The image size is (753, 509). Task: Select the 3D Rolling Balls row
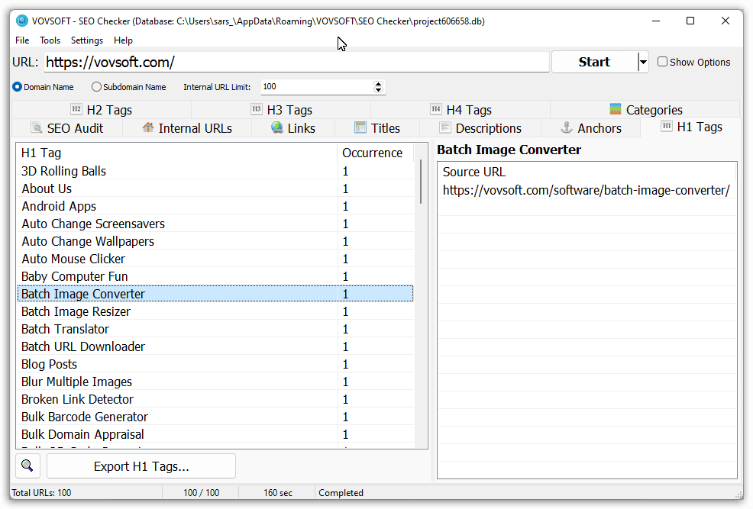tap(215, 171)
